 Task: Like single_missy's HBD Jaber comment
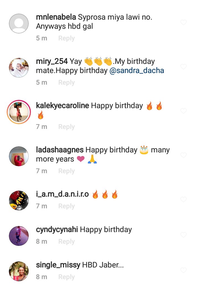click(184, 270)
